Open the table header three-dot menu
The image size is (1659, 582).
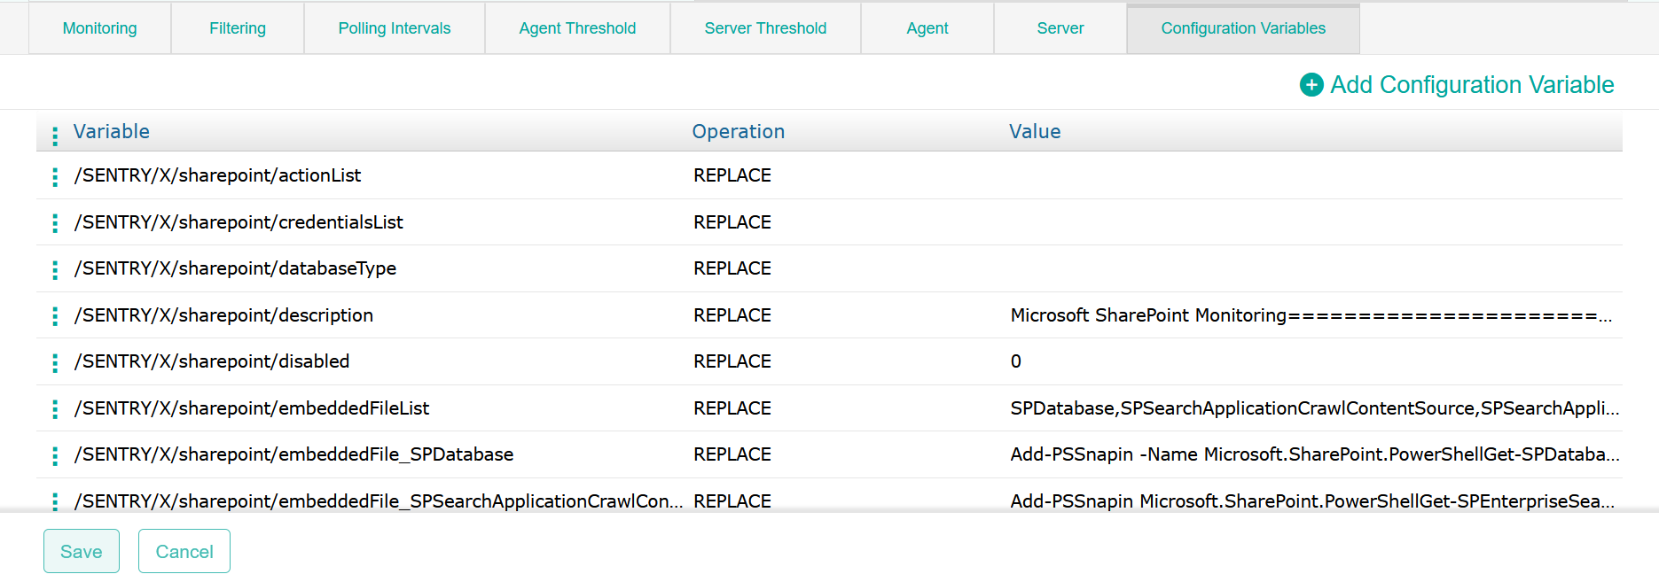pyautogui.click(x=55, y=136)
